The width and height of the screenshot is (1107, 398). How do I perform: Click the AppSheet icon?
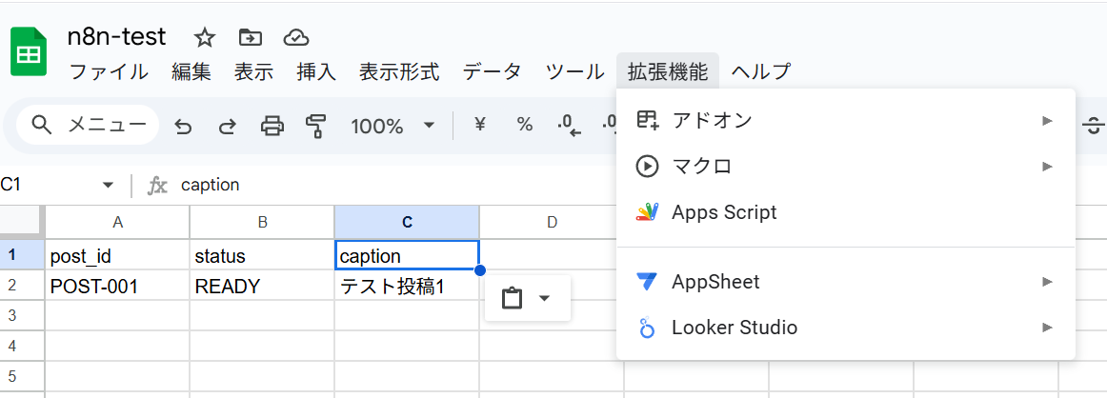647,282
